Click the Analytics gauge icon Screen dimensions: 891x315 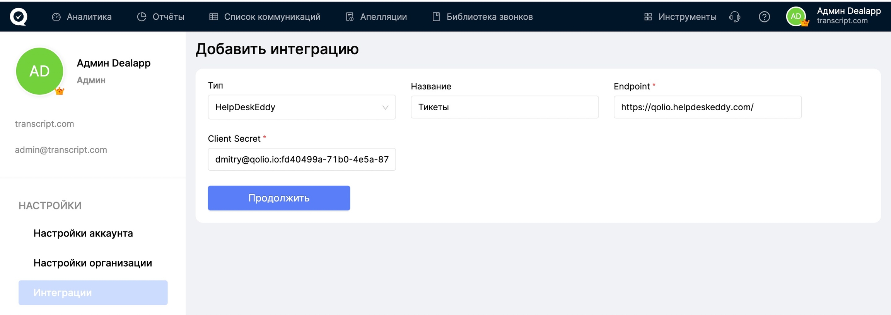pyautogui.click(x=56, y=17)
